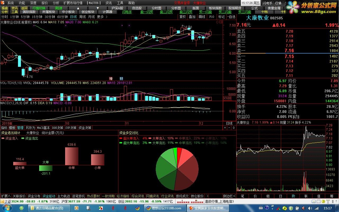Toggle the 叠加 overlay option

(192, 17)
